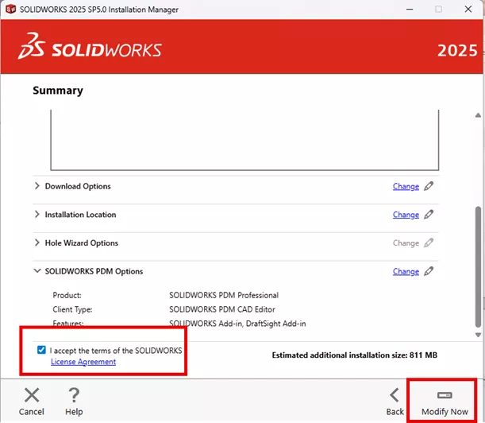
Task: Click the 2025 year text in banner
Action: point(457,51)
